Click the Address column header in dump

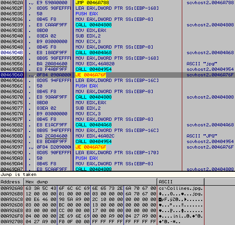pyautogui.click(x=12, y=182)
